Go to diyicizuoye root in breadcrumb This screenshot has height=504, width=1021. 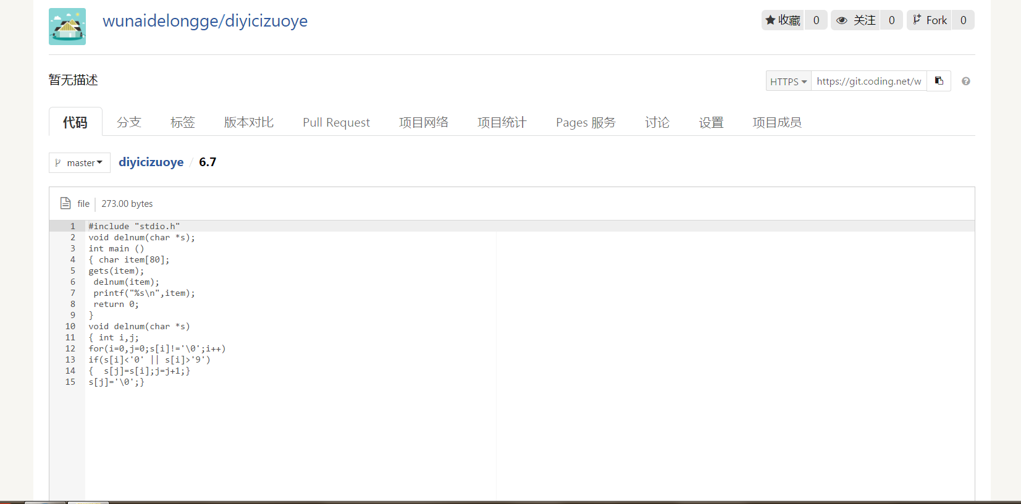(x=151, y=162)
